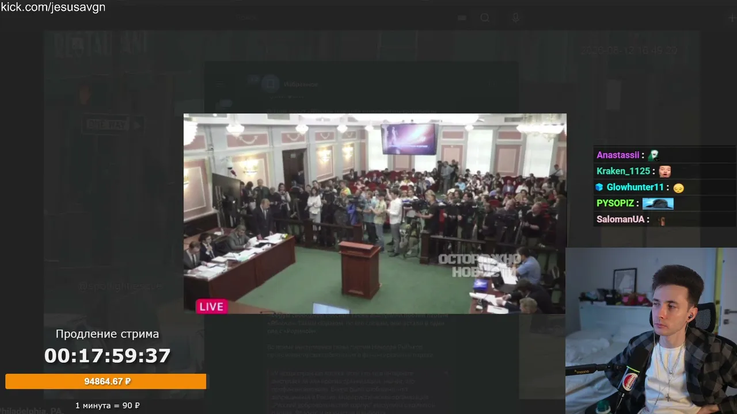Viewport: 737px width, 414px height.
Task: Open the Kraken_1125 username in chat
Action: [x=623, y=171]
